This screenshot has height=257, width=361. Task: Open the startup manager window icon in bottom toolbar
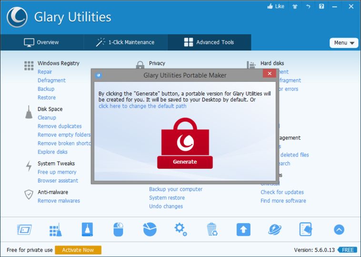pos(24,229)
